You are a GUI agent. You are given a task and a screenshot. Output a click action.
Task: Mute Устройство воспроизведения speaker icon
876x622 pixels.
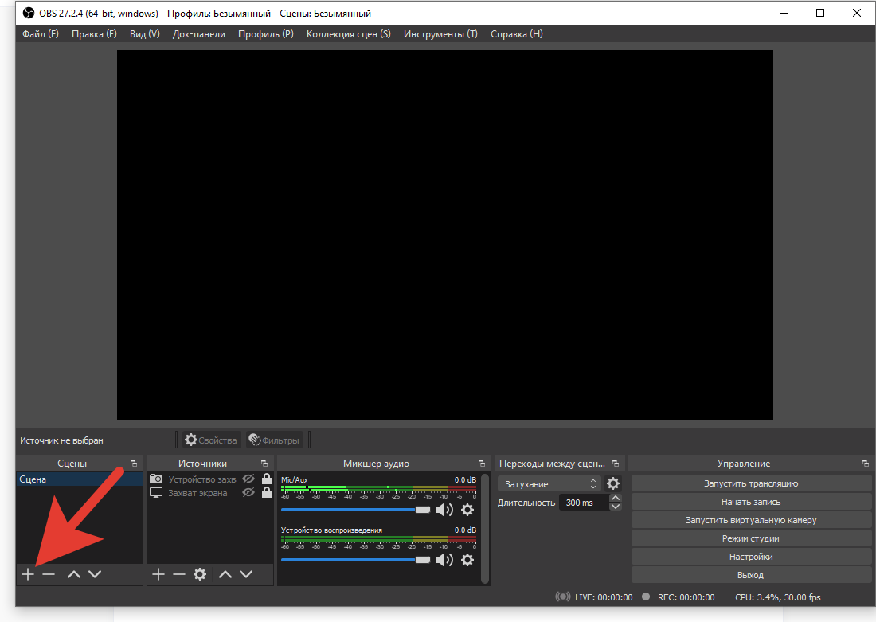[x=444, y=560]
